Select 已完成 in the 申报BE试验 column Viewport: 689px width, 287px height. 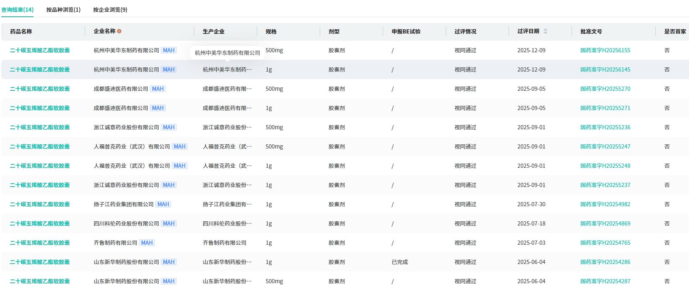399,262
